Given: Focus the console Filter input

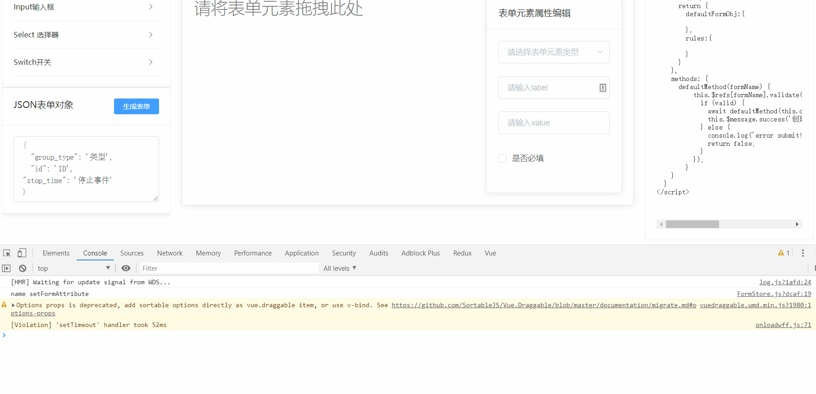Looking at the screenshot, I should click(230, 269).
